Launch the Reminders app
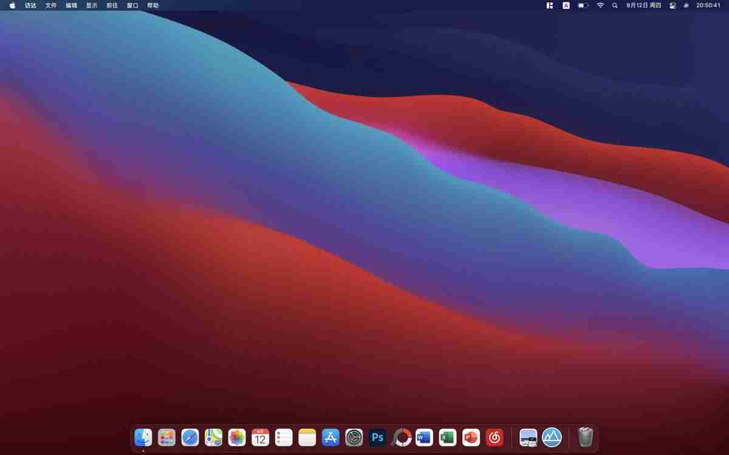Viewport: 729px width, 455px height. [x=284, y=437]
